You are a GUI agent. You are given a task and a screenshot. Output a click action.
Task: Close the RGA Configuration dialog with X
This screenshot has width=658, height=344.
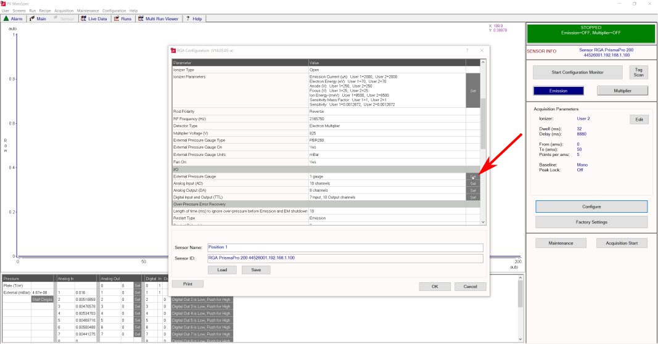[482, 51]
